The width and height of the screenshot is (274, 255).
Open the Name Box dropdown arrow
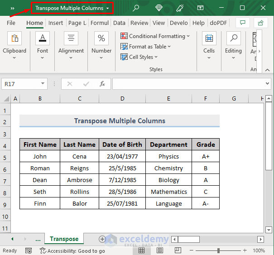coord(43,83)
